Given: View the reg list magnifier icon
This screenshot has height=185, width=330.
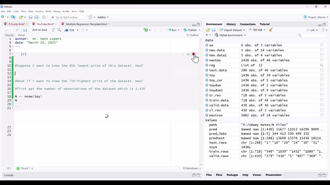Looking at the screenshot, I should pos(321,65).
